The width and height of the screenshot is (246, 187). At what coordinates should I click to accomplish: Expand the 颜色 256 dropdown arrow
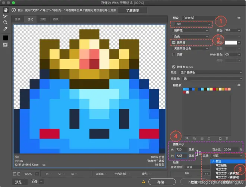239,31
